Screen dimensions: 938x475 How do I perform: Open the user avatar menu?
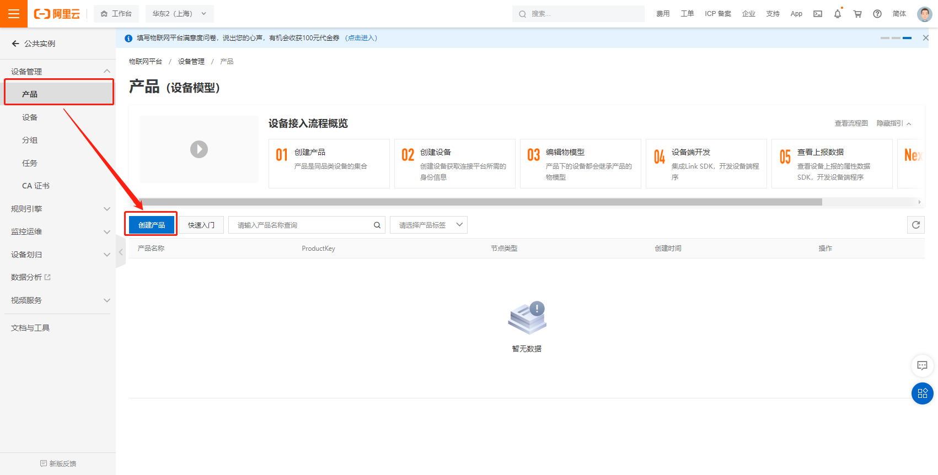[x=925, y=14]
